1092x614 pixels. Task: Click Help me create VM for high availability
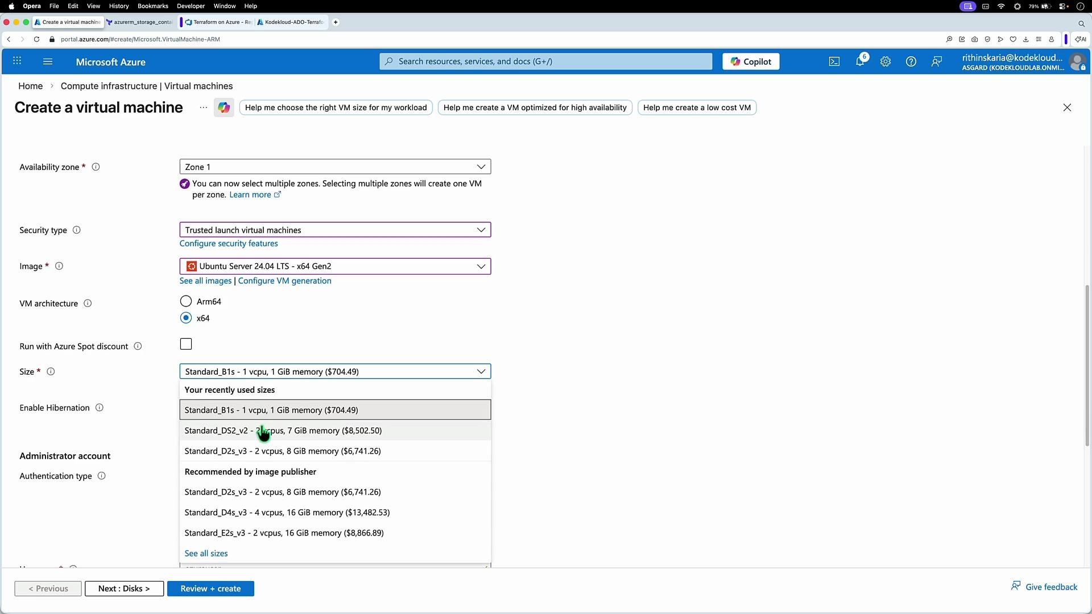[535, 107]
